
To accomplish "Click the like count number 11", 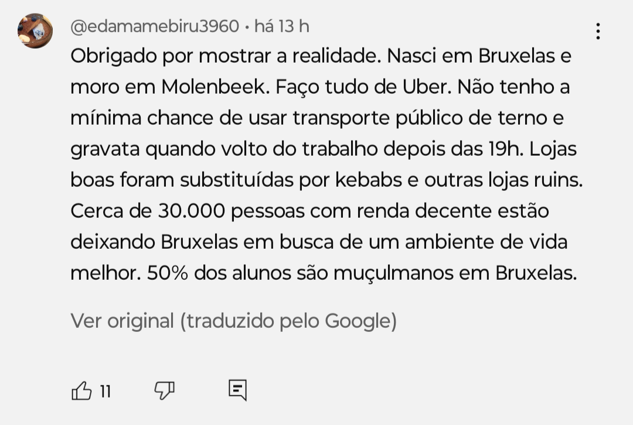I will [105, 391].
